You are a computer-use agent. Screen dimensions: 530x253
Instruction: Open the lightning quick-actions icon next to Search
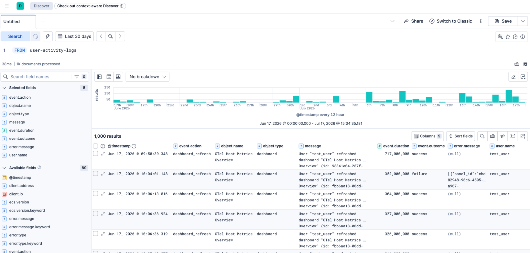pyautogui.click(x=48, y=36)
